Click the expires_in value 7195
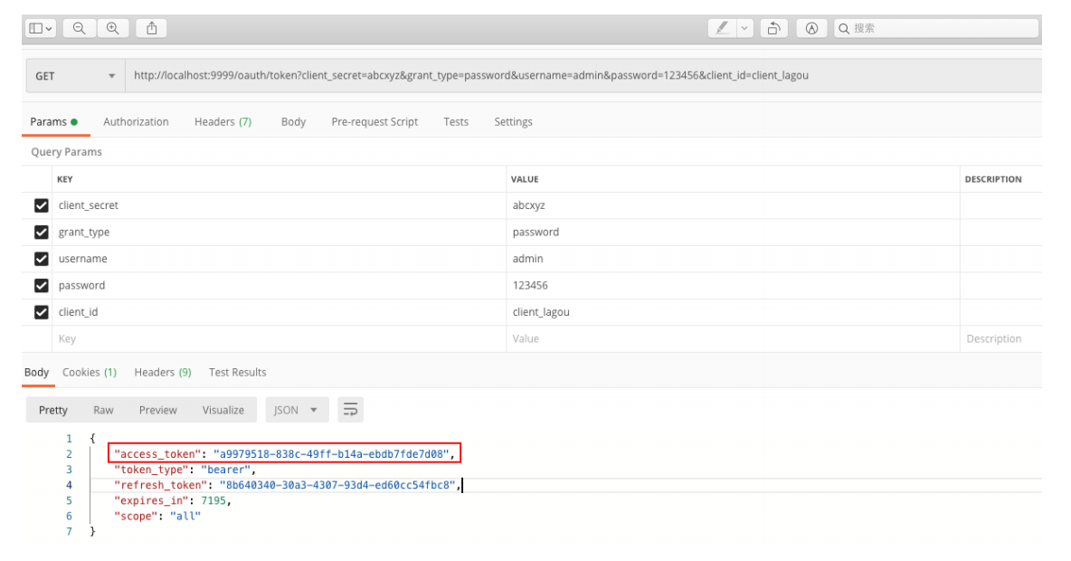The image size is (1071, 561). tap(213, 501)
